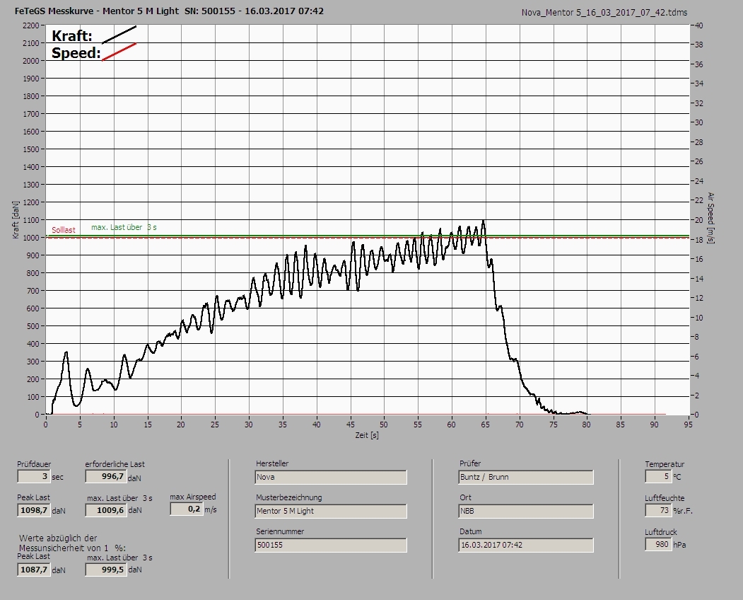
Task: Click the Kraft [daN] axis title
Action: point(16,220)
